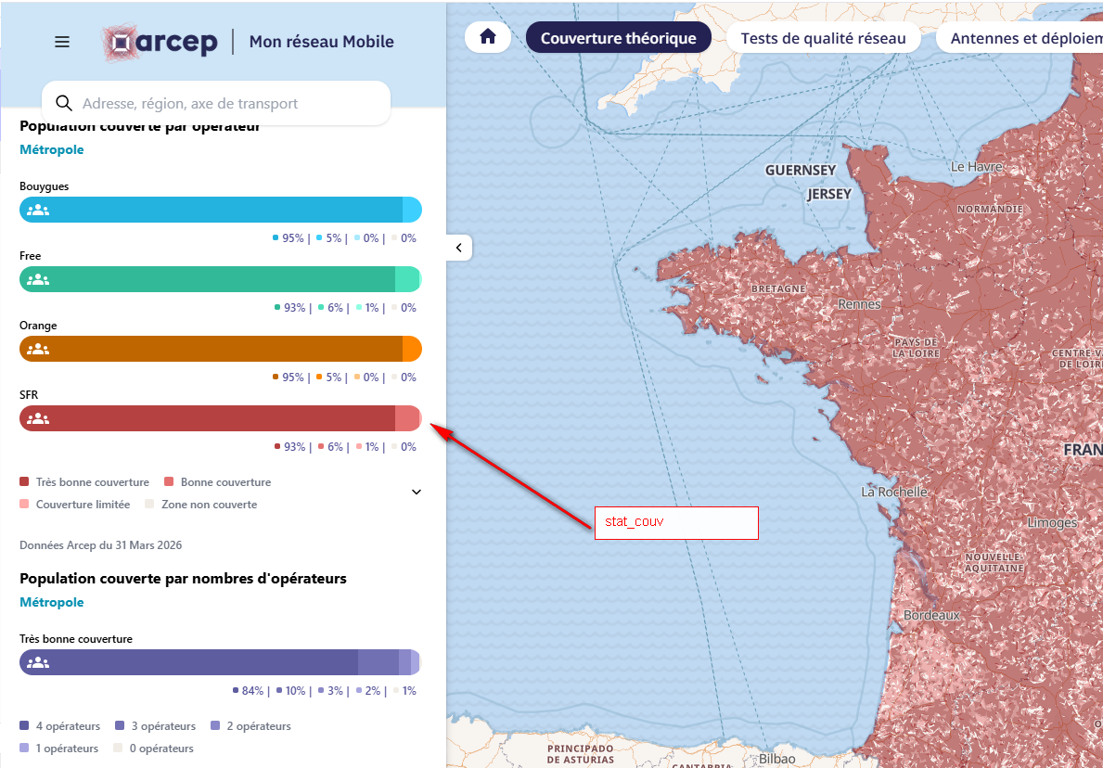Click the Arcep logo

(x=160, y=42)
